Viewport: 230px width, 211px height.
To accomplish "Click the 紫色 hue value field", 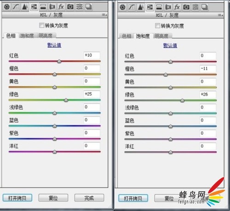I will tap(92, 133).
